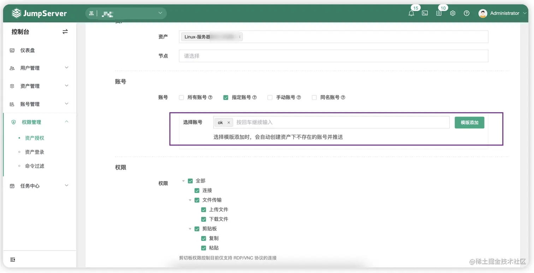Enable the 所有账号 checkbox
Screen dimensions: 534x273
pos(181,97)
